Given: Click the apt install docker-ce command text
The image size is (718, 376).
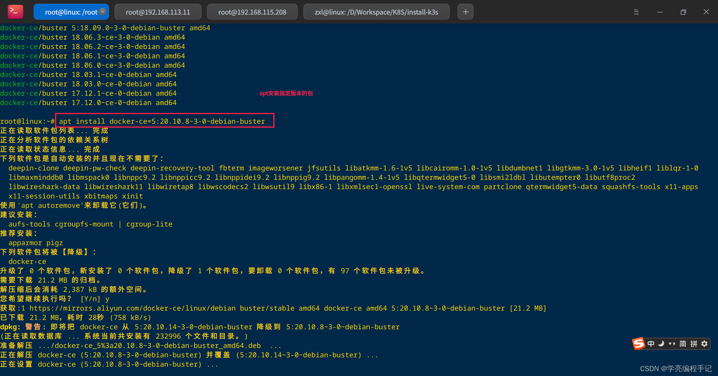Looking at the screenshot, I should 162,121.
